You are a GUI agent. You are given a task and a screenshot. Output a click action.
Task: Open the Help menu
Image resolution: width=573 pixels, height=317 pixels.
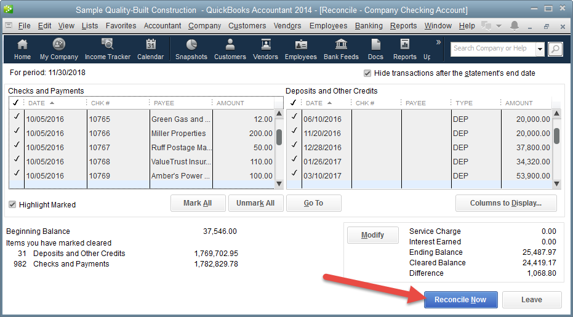click(467, 26)
